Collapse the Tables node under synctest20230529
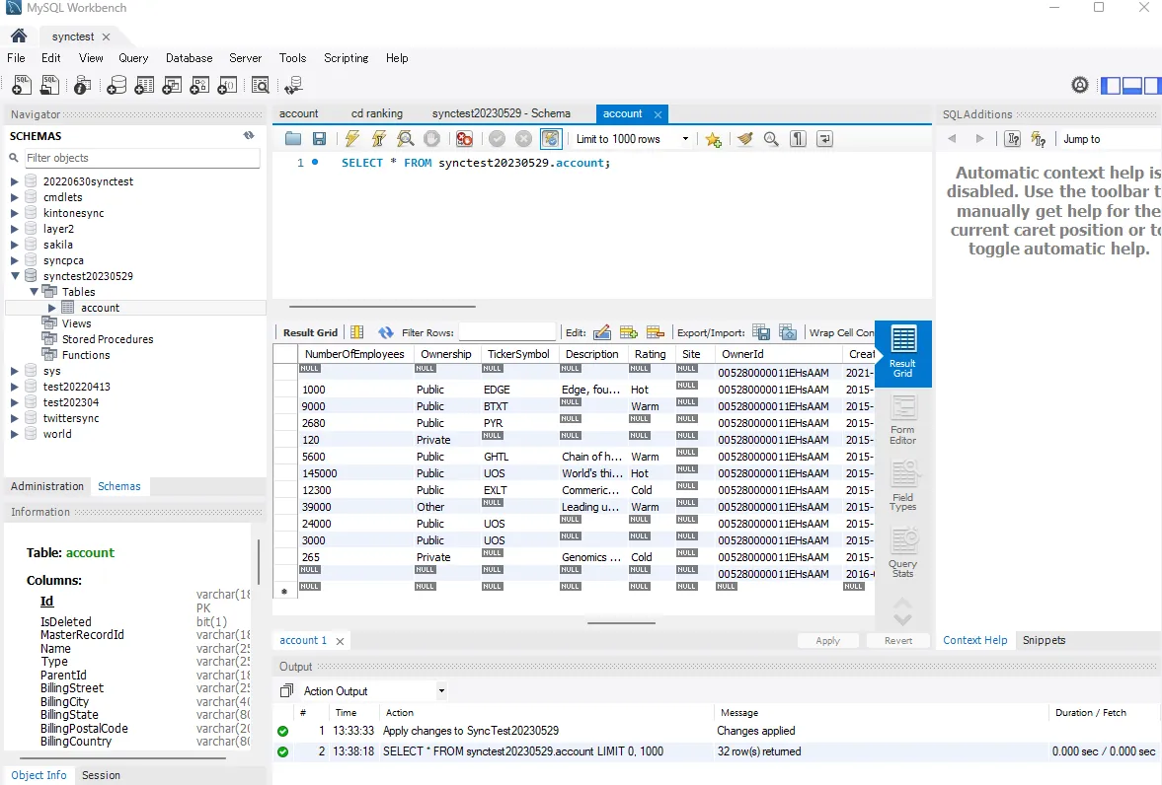 (x=34, y=291)
